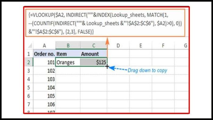Select column D header
Image resolution: width=213 pixels, height=120 pixels.
(x=118, y=45)
